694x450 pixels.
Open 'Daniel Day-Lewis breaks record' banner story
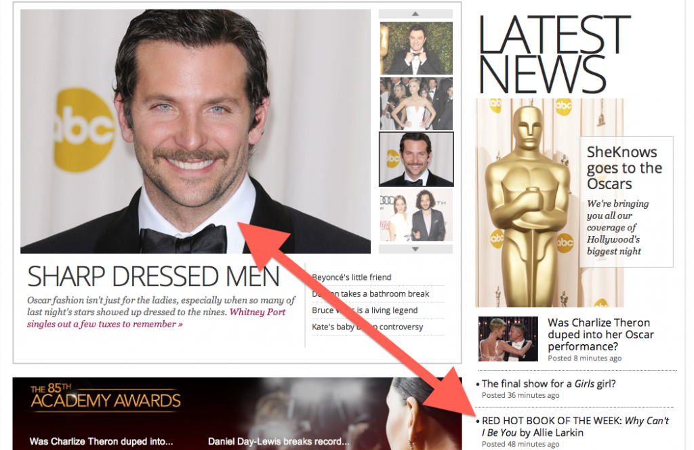[x=277, y=441]
